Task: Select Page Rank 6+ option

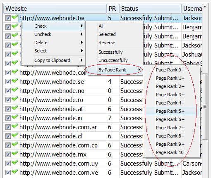Action: point(171,119)
